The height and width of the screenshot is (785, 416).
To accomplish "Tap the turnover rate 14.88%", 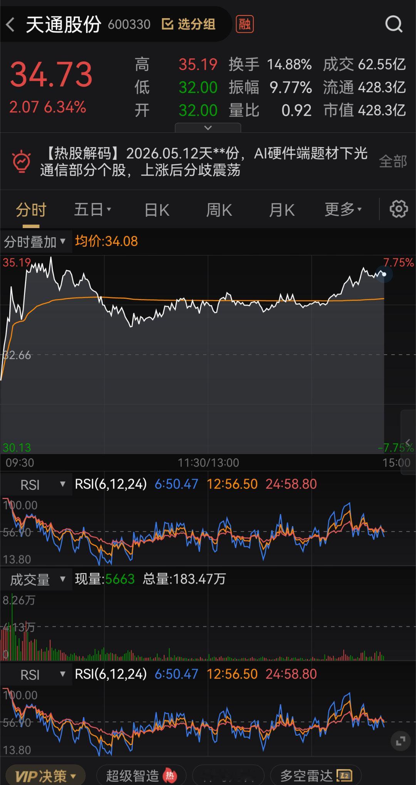I will tap(289, 64).
